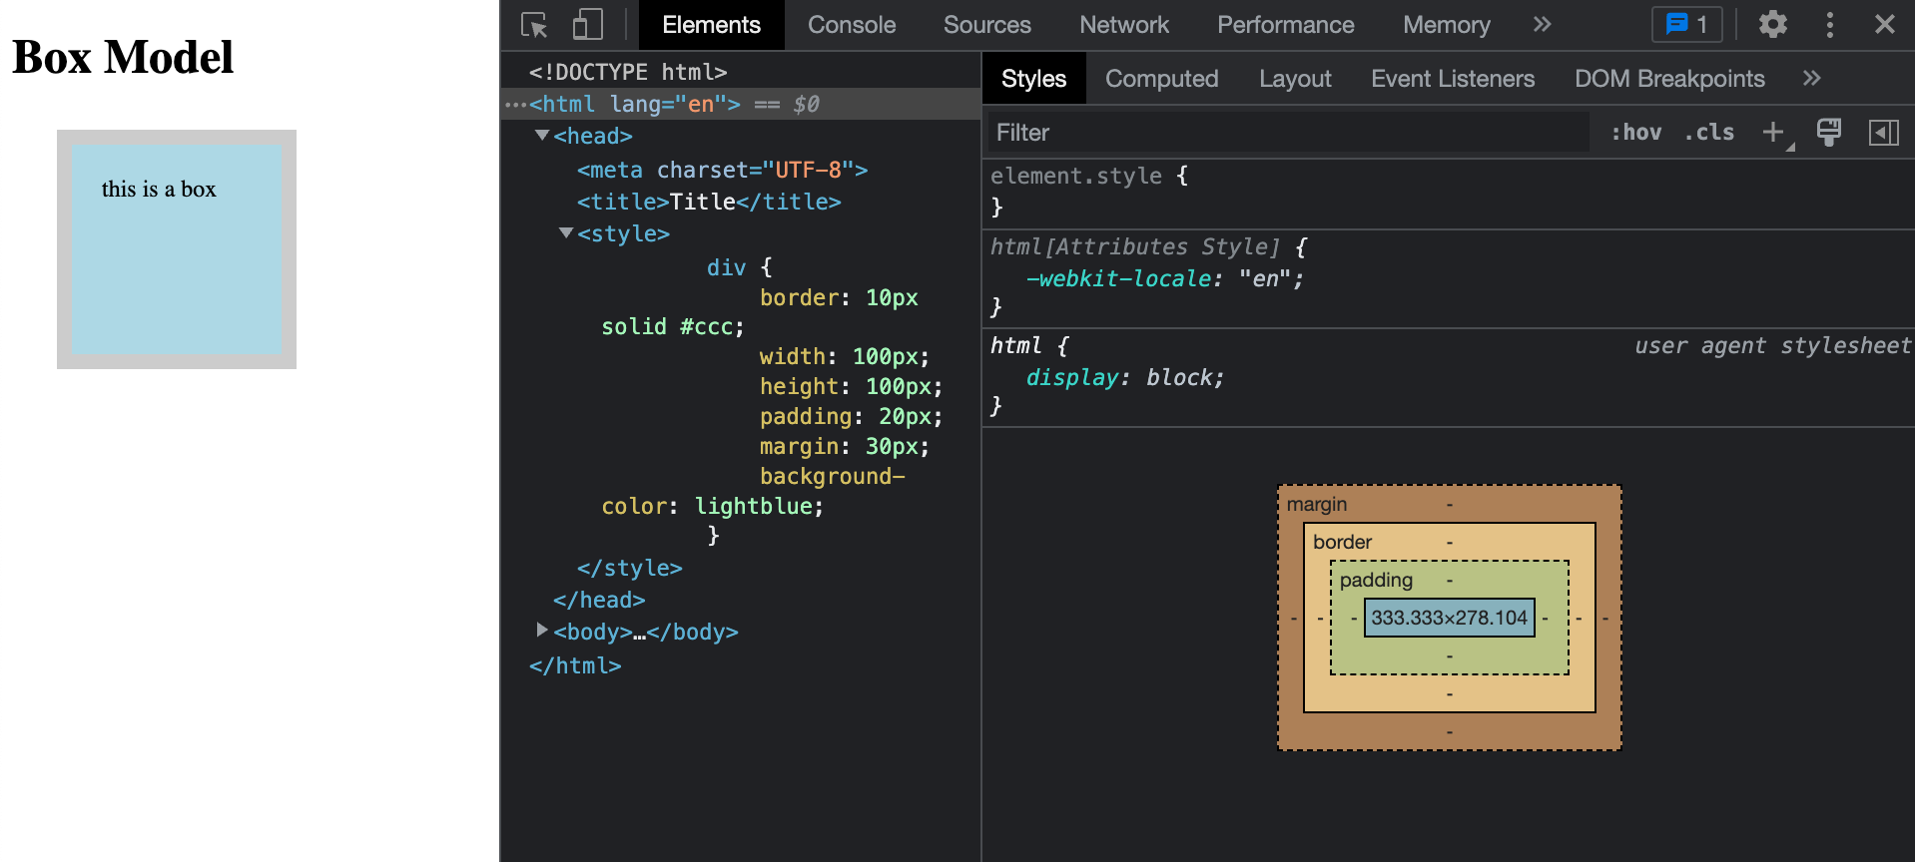Select the Layout sidebar tab
The image size is (1915, 862).
[x=1295, y=78]
